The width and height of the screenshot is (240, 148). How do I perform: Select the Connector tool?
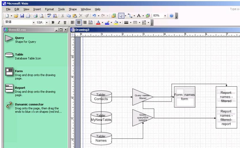point(130,16)
